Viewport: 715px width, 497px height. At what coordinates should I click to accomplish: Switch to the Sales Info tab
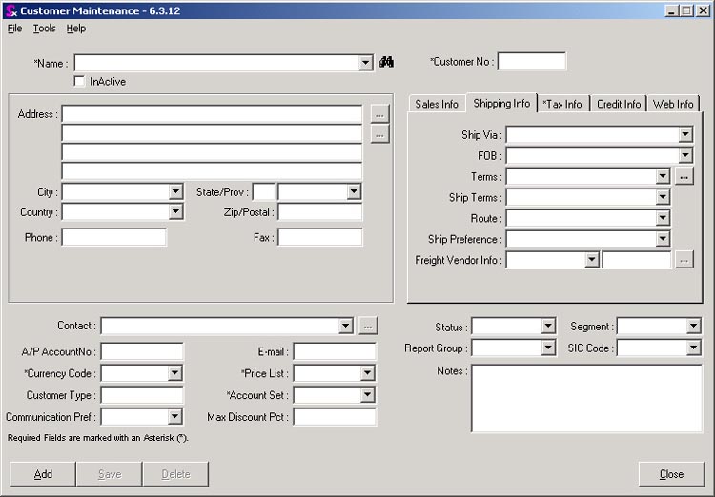(x=437, y=104)
